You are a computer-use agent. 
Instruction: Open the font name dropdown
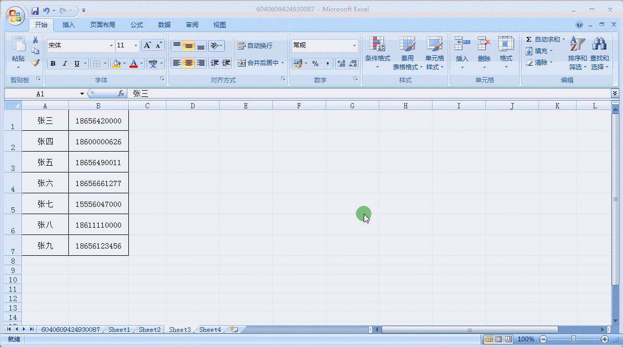pos(111,45)
